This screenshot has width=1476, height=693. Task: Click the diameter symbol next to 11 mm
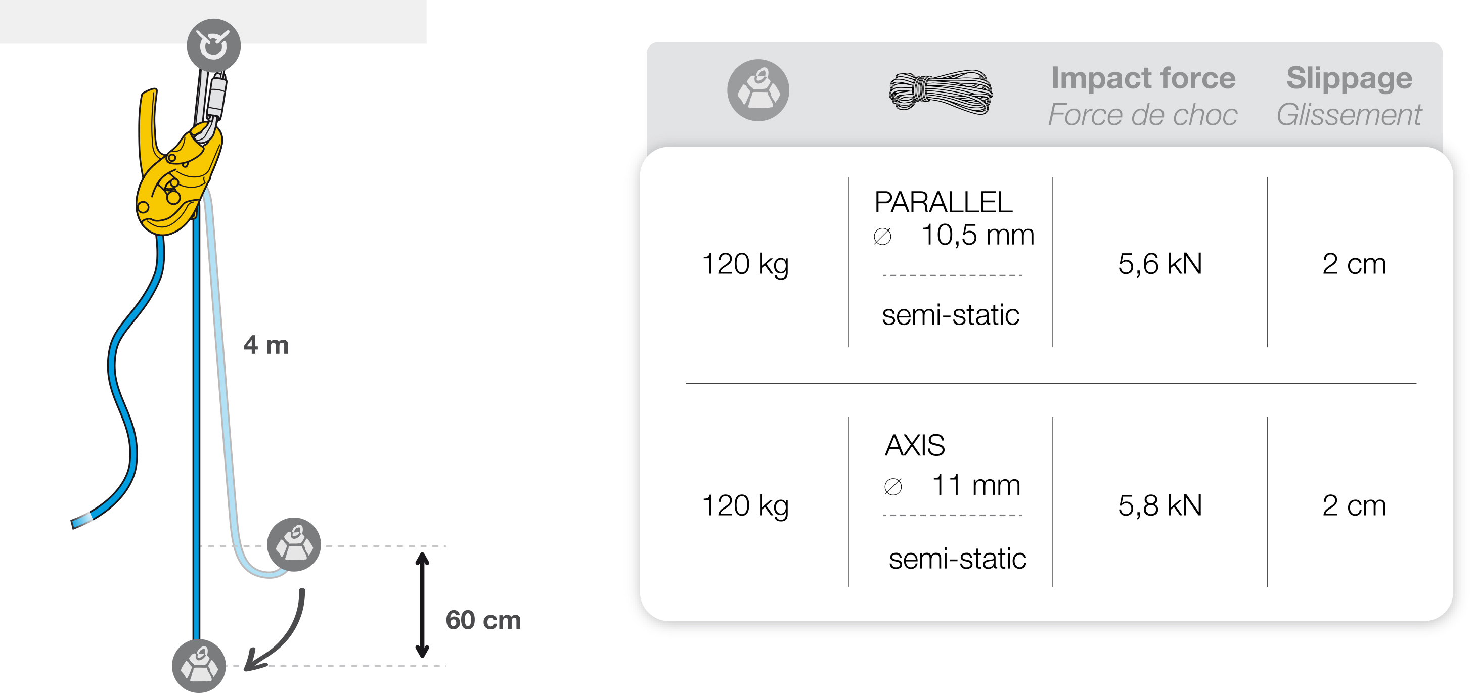[892, 487]
